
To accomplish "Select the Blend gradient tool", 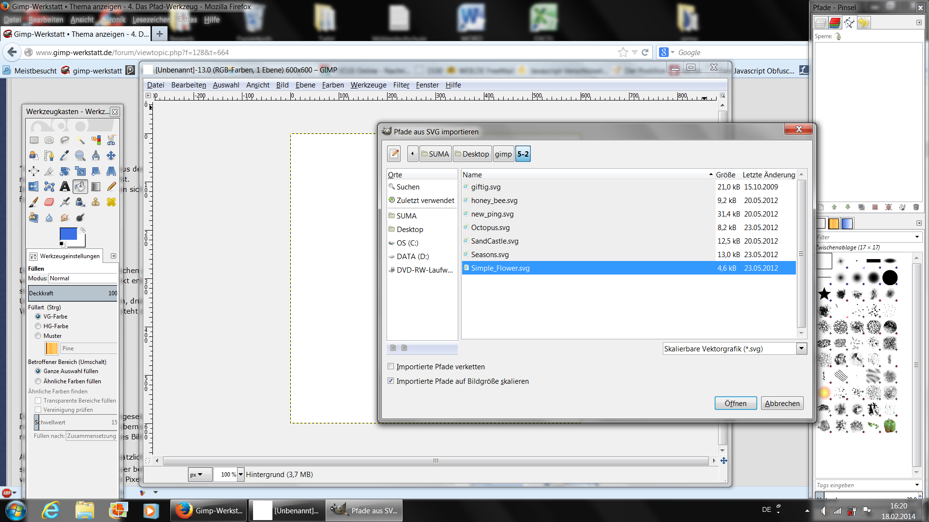I will click(95, 187).
